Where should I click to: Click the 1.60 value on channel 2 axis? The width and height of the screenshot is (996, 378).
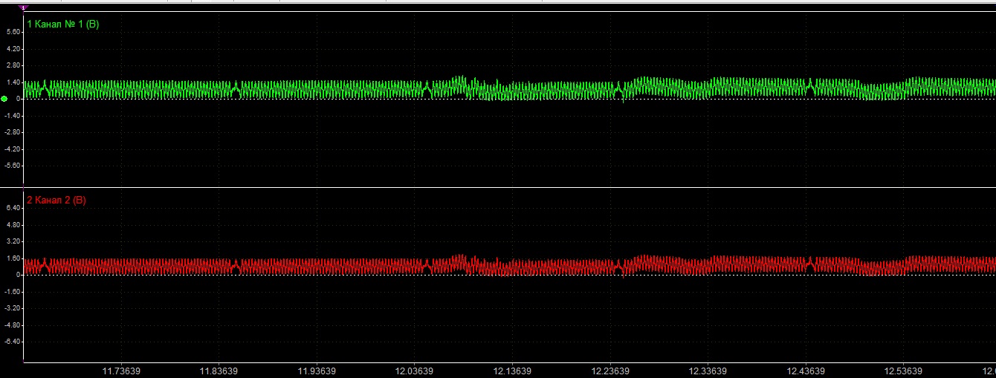(13, 258)
